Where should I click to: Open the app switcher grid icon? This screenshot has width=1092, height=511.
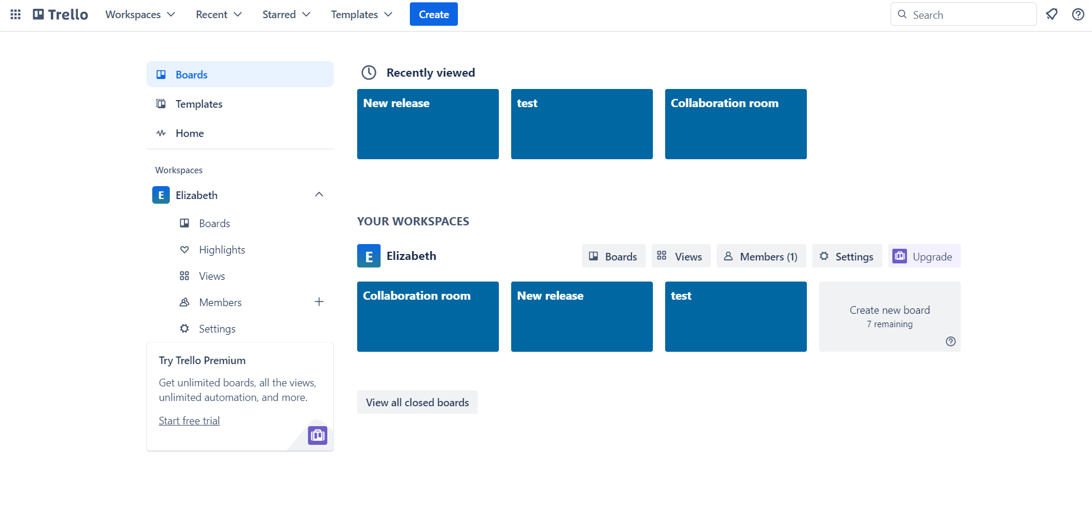16,15
